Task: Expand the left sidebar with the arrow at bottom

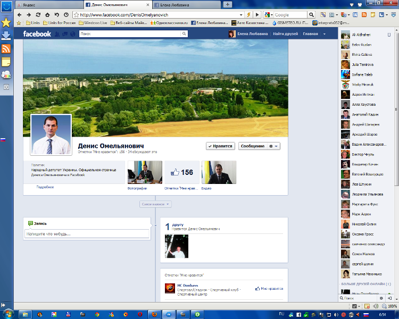Action: click(x=3, y=305)
